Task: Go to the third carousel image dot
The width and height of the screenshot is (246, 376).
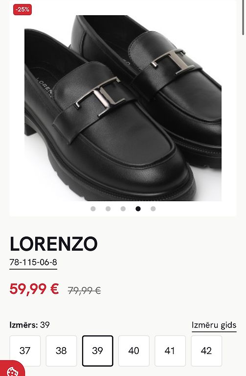Action: click(123, 209)
